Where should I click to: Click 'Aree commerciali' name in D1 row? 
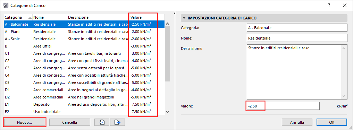48,90
